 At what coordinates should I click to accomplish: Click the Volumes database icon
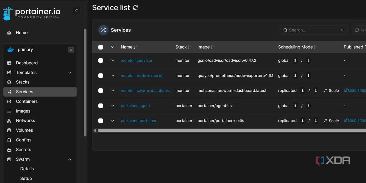(9, 130)
